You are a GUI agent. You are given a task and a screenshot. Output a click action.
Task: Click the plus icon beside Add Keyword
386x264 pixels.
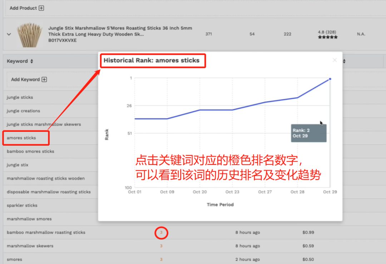tap(44, 79)
